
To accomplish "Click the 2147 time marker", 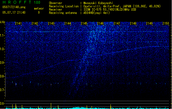I will tap(117, 23).
